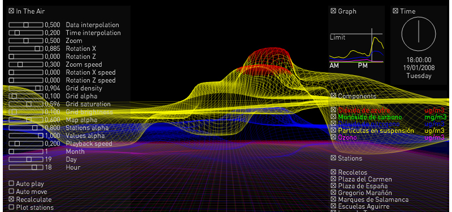Click the clock face in Time panel
The image size is (452, 212).
click(x=419, y=34)
